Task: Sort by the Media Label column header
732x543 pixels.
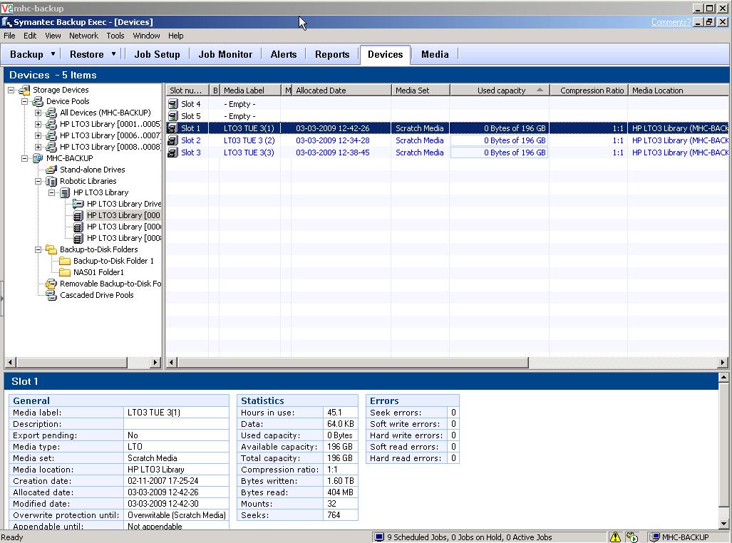Action: point(251,90)
